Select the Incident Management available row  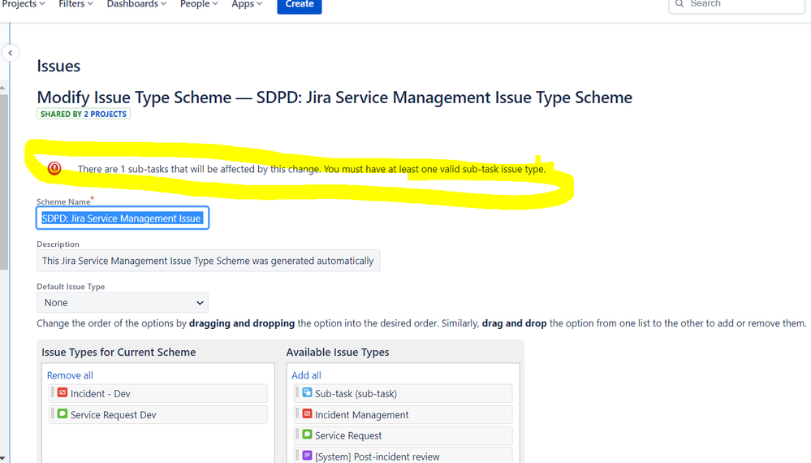(403, 414)
